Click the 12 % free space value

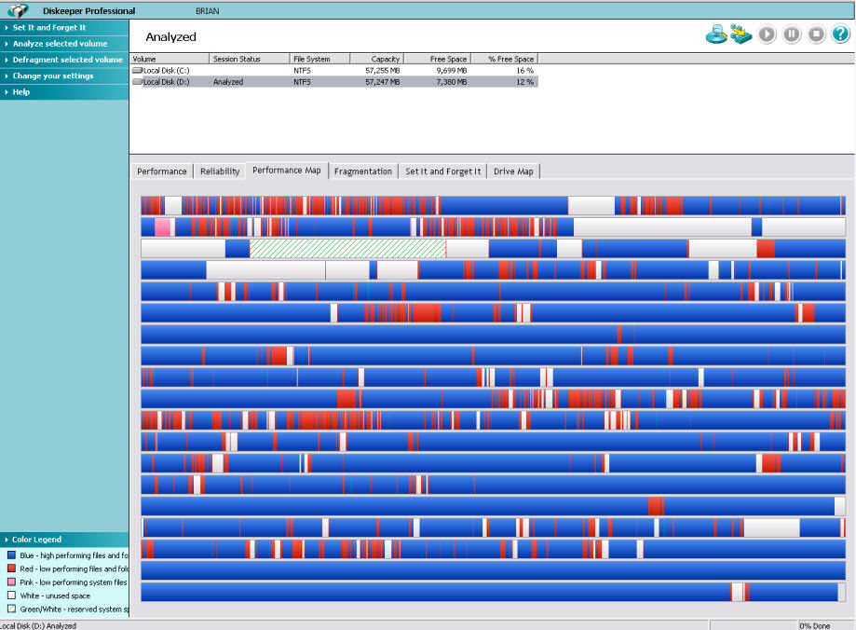pyautogui.click(x=524, y=82)
